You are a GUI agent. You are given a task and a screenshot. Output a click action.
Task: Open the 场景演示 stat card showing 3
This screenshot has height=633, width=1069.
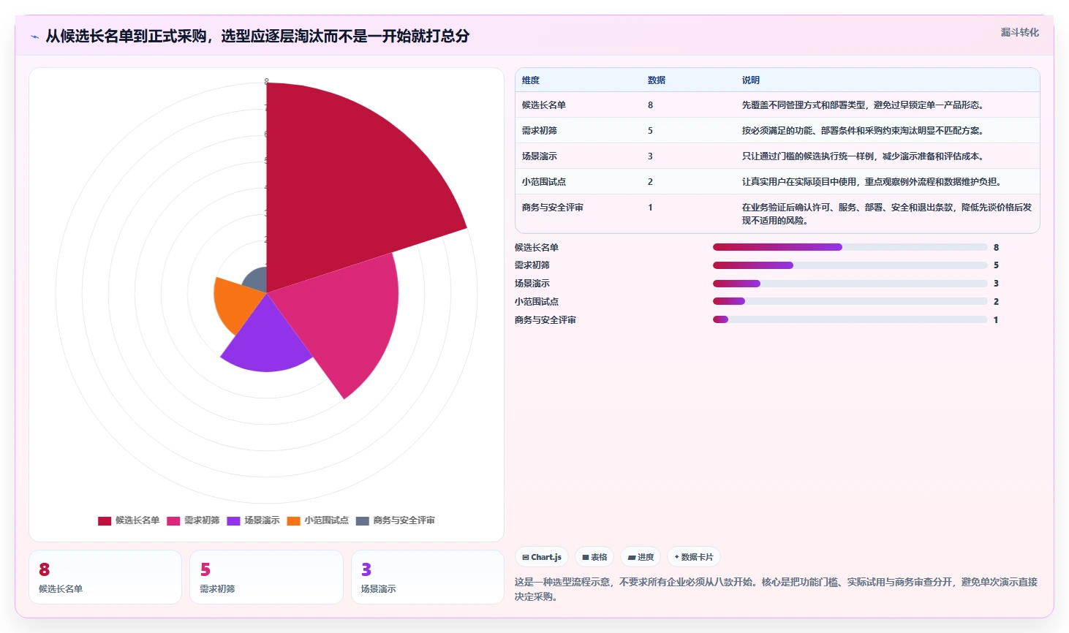[x=428, y=577]
